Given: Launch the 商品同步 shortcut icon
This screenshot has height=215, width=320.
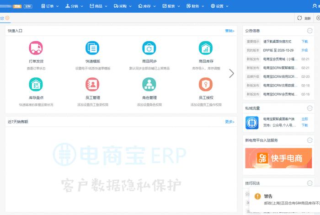Looking at the screenshot, I should point(149,48).
